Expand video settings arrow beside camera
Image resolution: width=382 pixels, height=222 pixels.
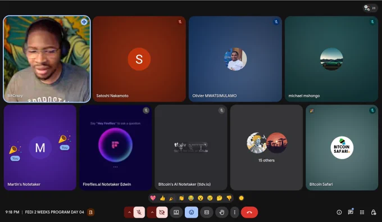(x=152, y=212)
